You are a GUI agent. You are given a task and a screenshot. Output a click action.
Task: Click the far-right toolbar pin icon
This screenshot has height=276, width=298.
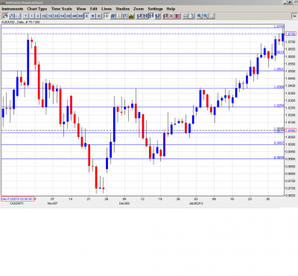point(294,16)
